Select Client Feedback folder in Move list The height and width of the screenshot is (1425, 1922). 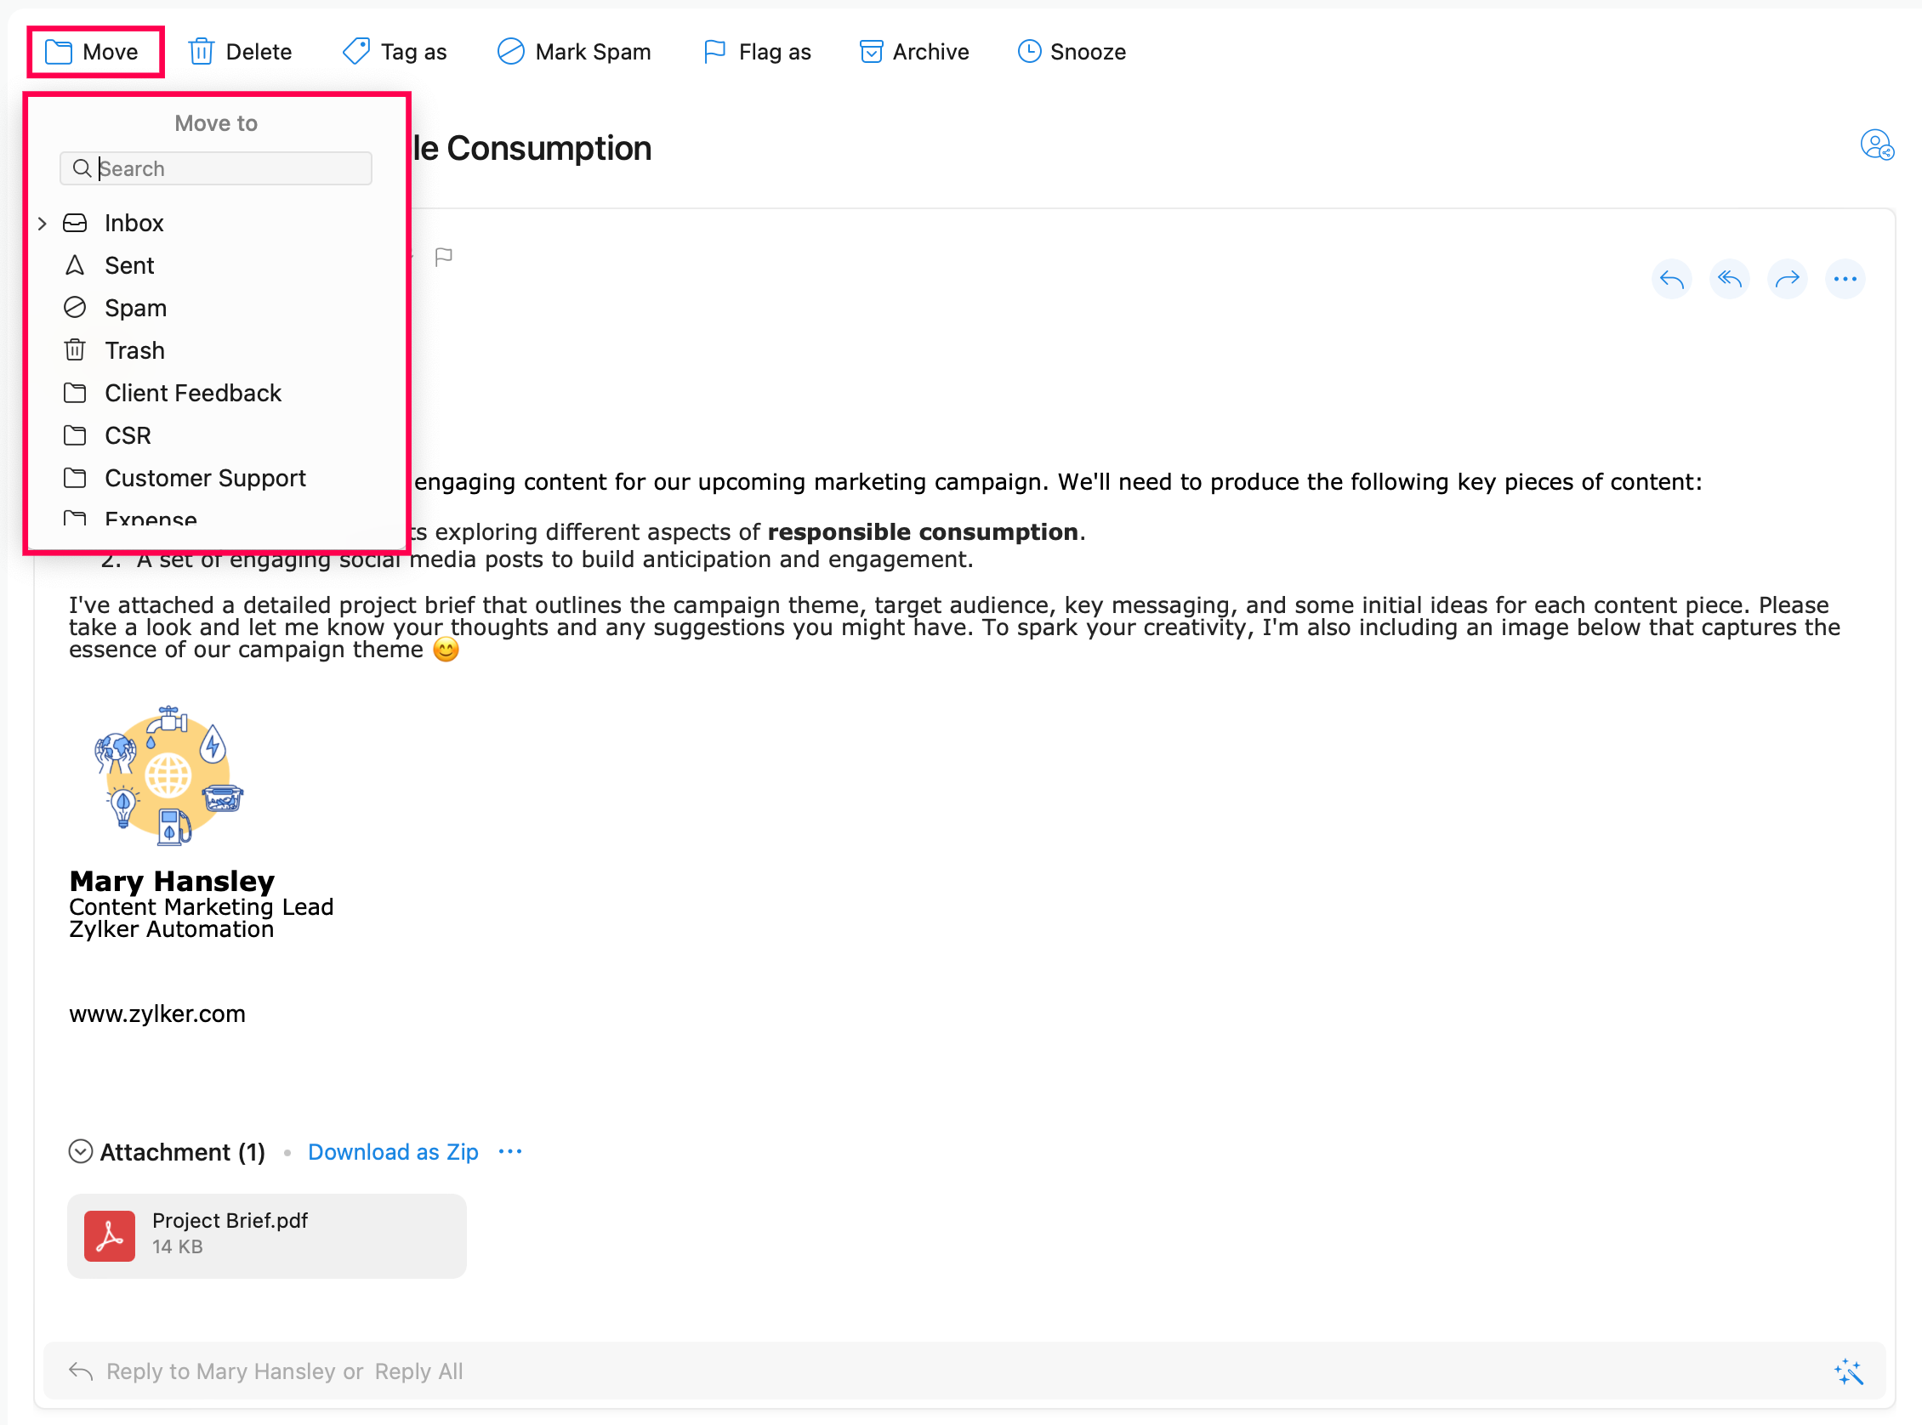point(192,394)
